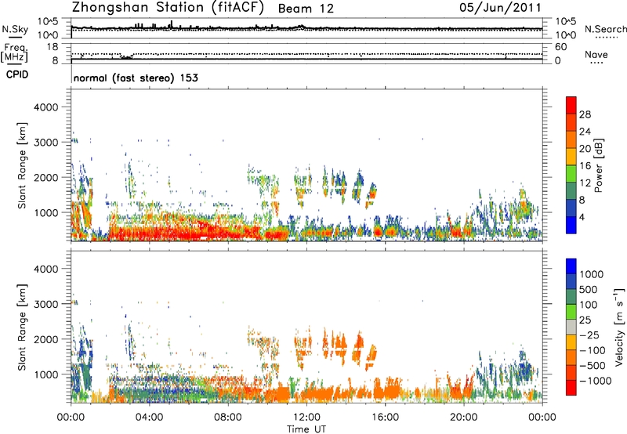
Task: Select the "3000" tick on the power panel
Action: coord(45,143)
